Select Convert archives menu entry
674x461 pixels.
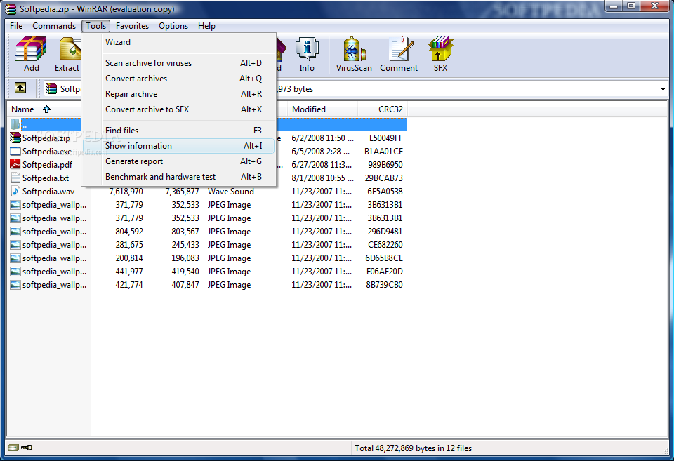tap(179, 79)
